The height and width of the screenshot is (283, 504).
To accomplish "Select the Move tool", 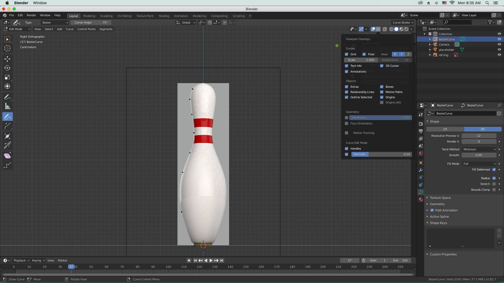I will pos(7,59).
